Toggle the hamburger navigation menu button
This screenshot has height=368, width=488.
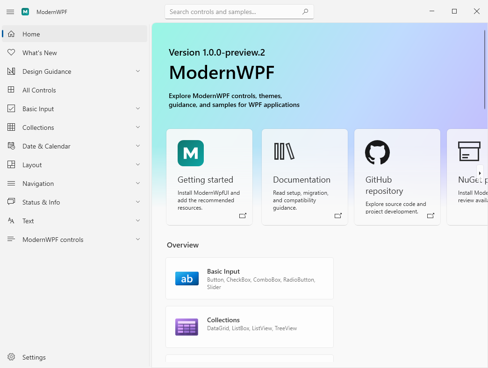pos(10,12)
